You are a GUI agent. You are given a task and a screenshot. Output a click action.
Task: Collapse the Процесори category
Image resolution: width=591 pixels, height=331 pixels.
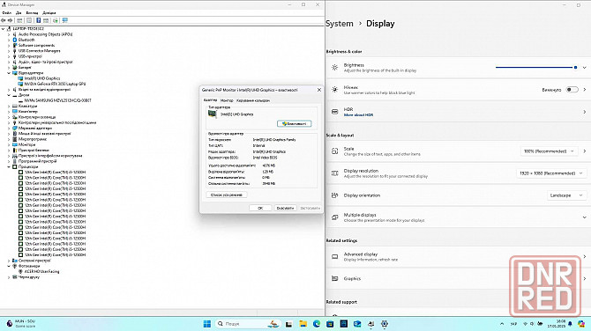tap(9, 166)
